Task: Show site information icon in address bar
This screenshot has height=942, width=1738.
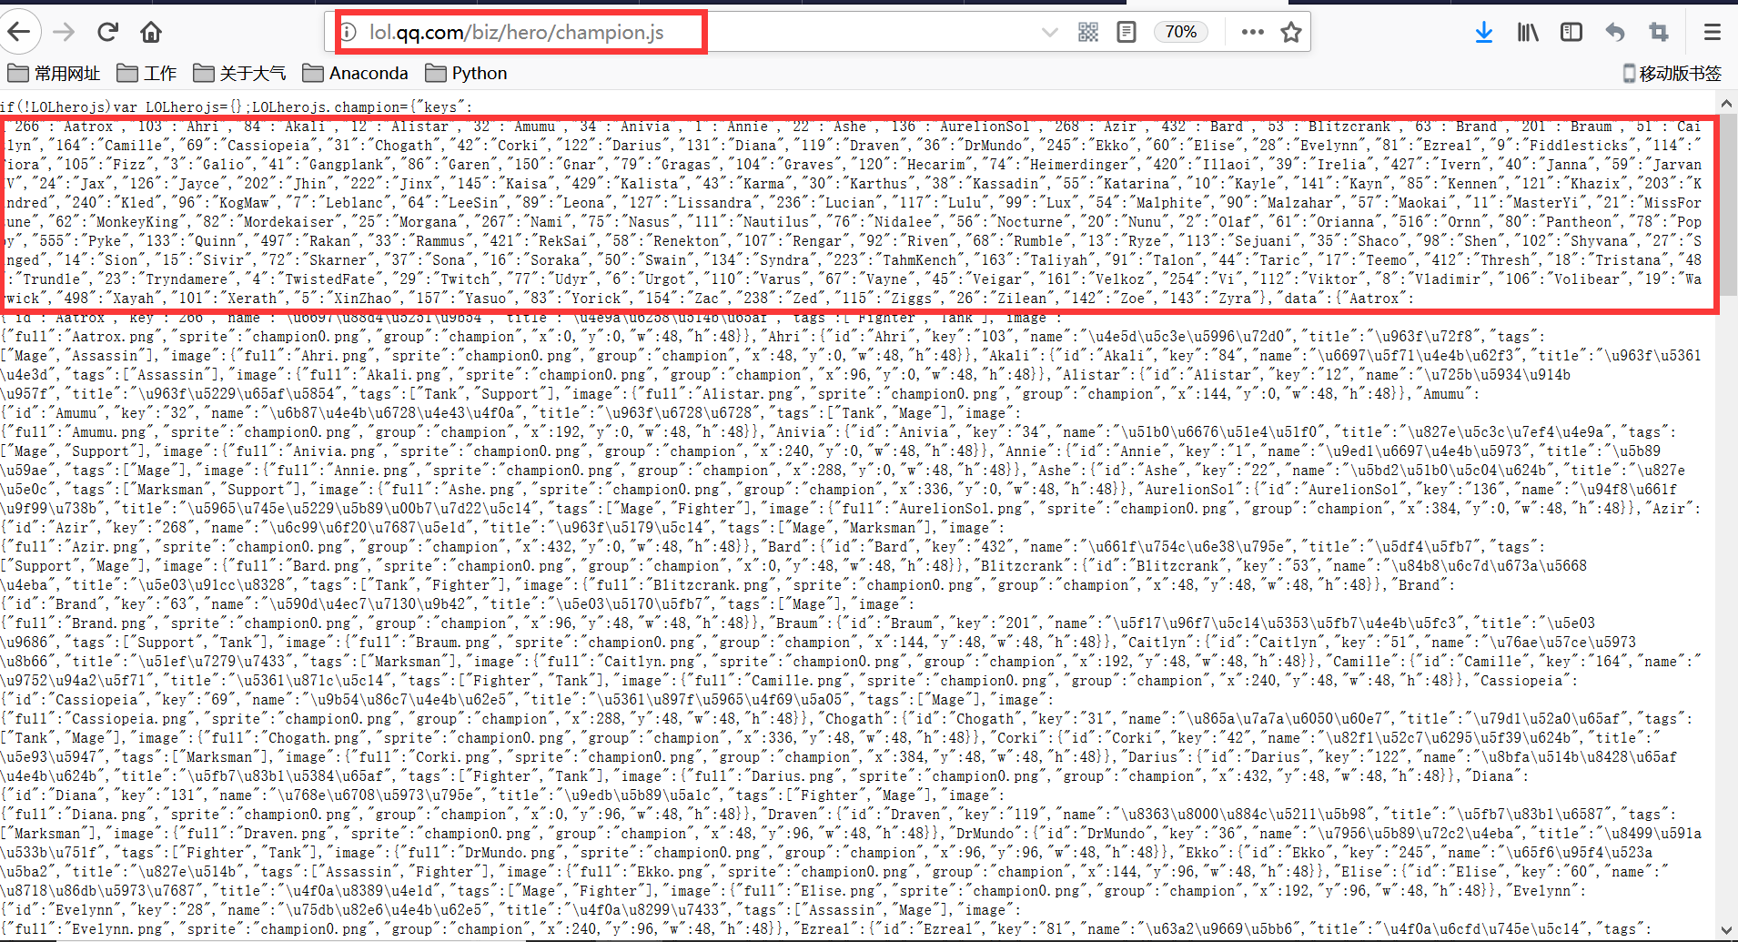Action: (349, 33)
